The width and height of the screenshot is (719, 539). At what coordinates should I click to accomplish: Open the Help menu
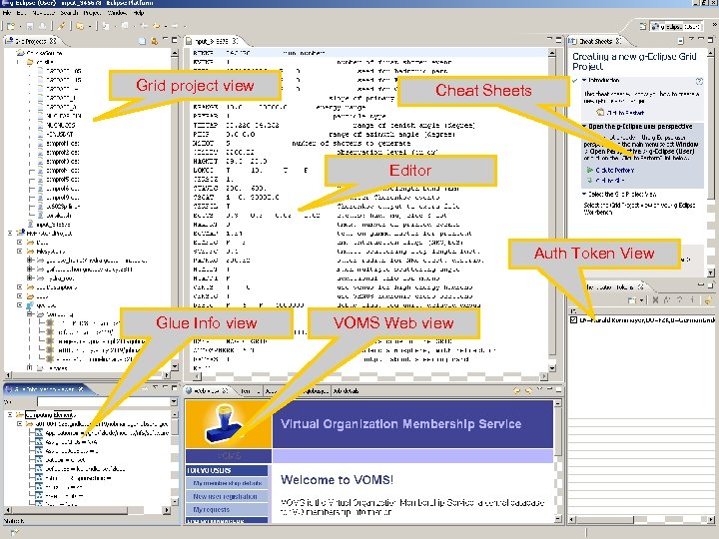[x=139, y=13]
